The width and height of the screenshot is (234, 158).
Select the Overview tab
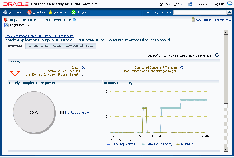click(x=15, y=46)
